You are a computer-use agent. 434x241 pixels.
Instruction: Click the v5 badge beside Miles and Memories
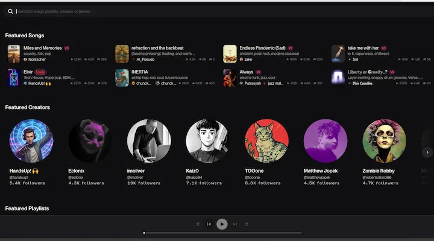67,48
